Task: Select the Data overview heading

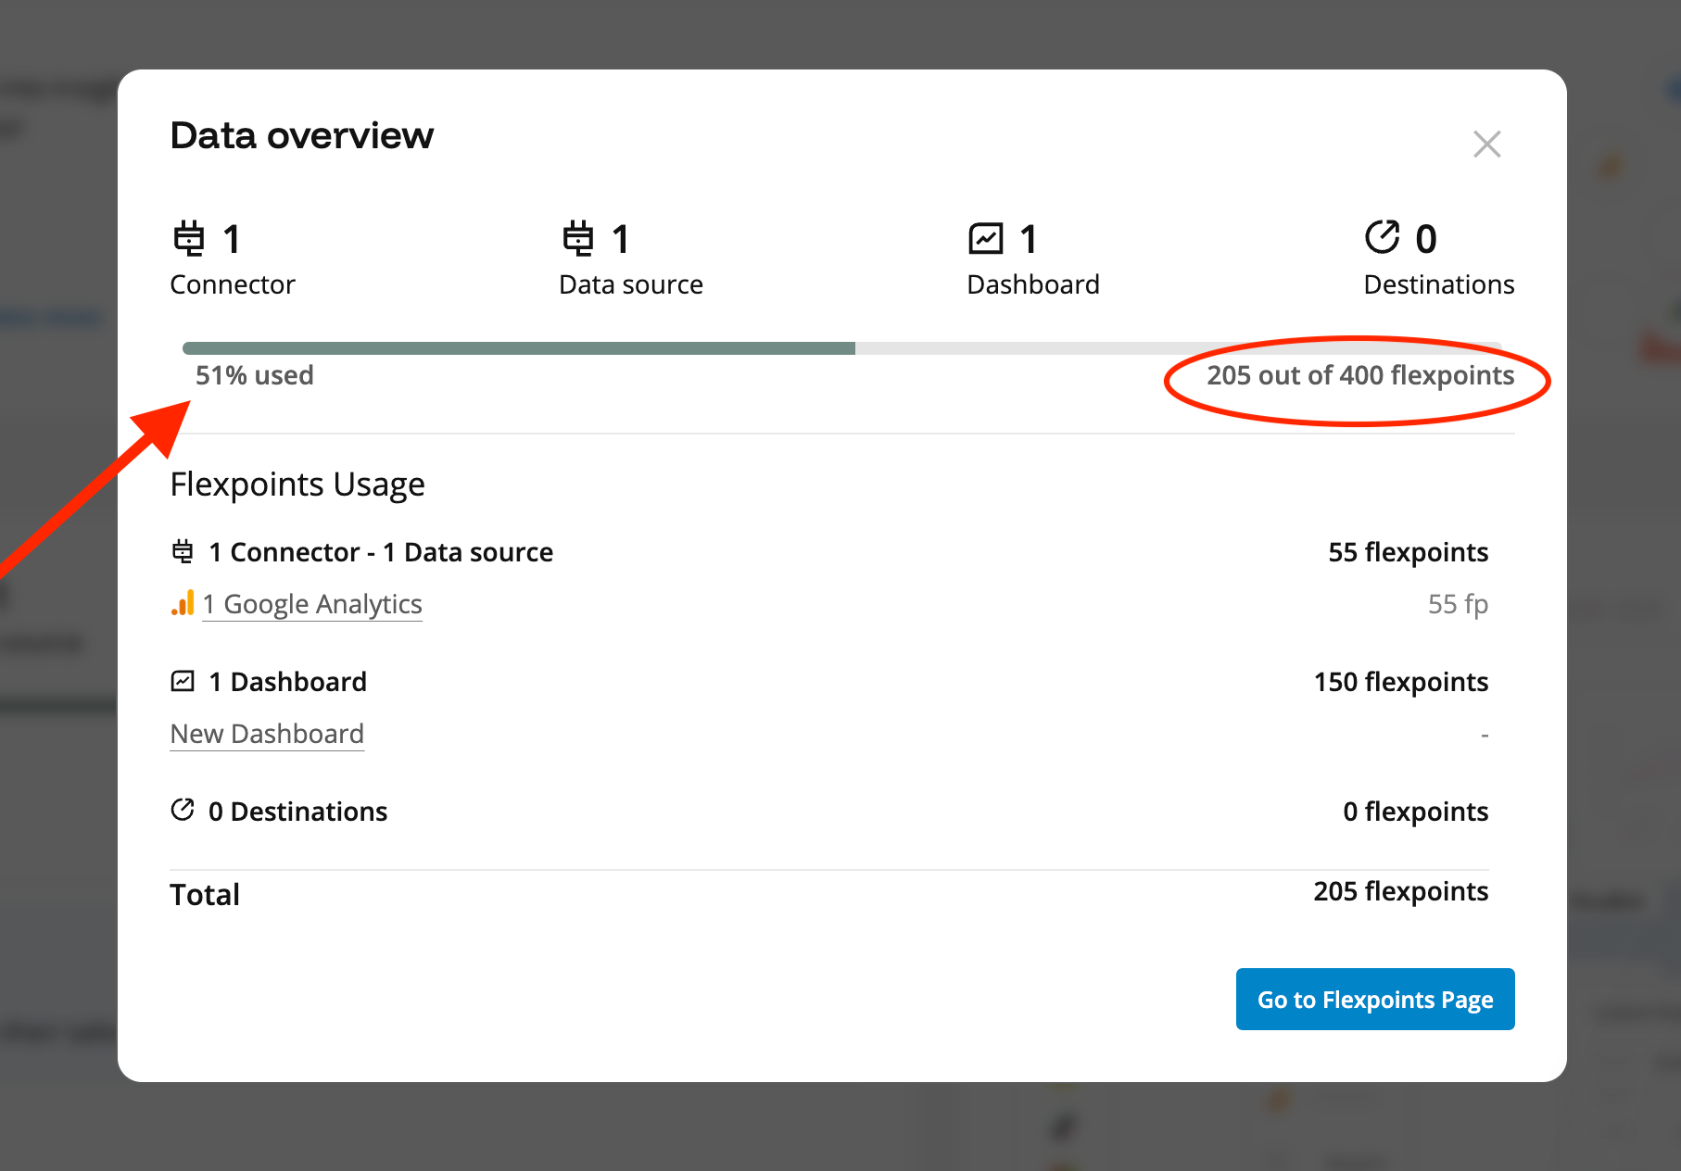Action: coord(301,135)
